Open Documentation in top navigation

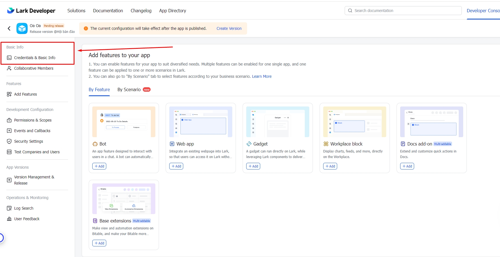(108, 11)
